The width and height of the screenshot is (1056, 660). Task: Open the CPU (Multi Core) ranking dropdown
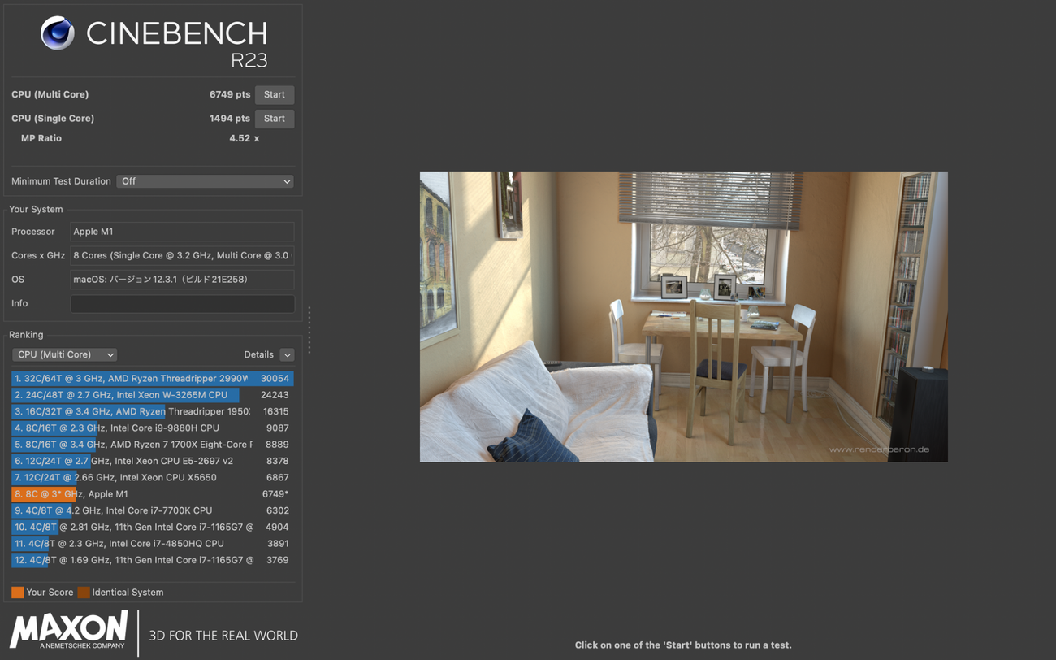65,354
